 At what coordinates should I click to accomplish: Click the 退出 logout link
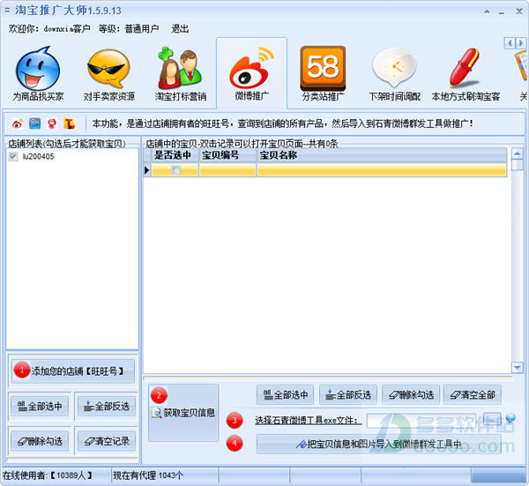(180, 29)
